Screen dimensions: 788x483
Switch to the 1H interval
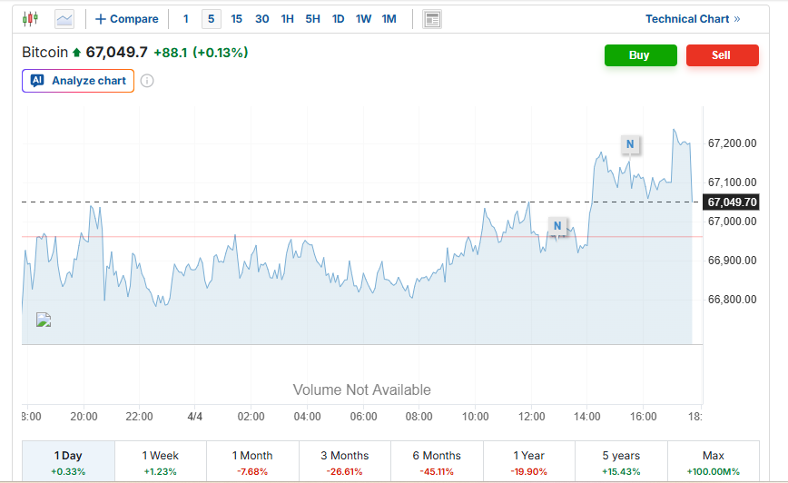[287, 19]
